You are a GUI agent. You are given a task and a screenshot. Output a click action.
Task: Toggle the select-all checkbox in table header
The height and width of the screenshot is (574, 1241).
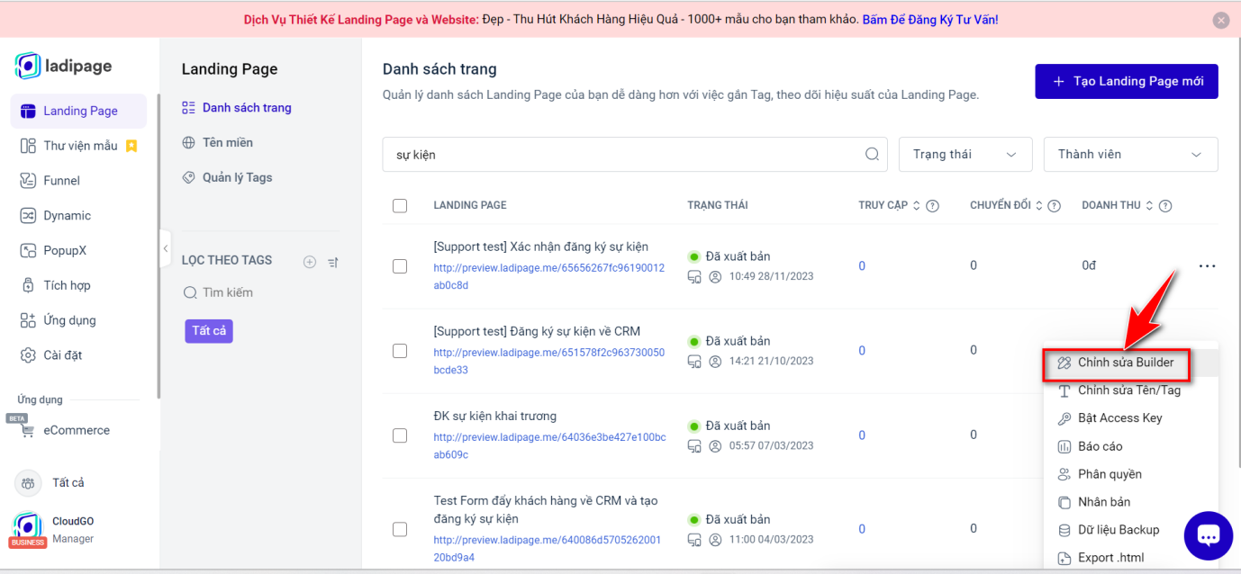(400, 206)
